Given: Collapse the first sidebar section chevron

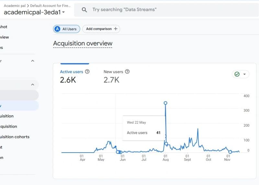Looking at the screenshot, I should [33, 61].
